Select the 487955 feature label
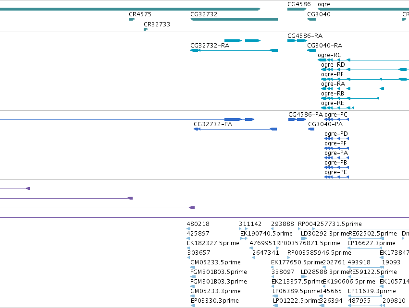 [x=359, y=301]
